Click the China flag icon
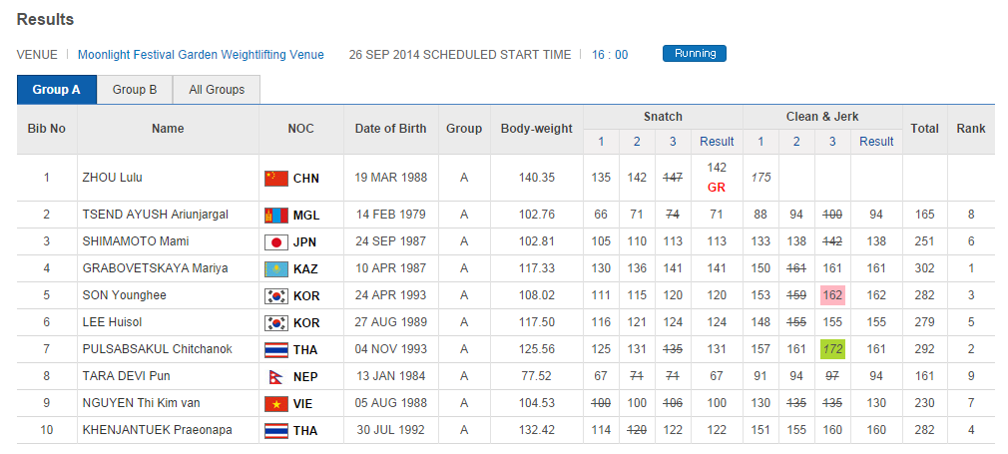Image resolution: width=1008 pixels, height=454 pixels. click(275, 179)
